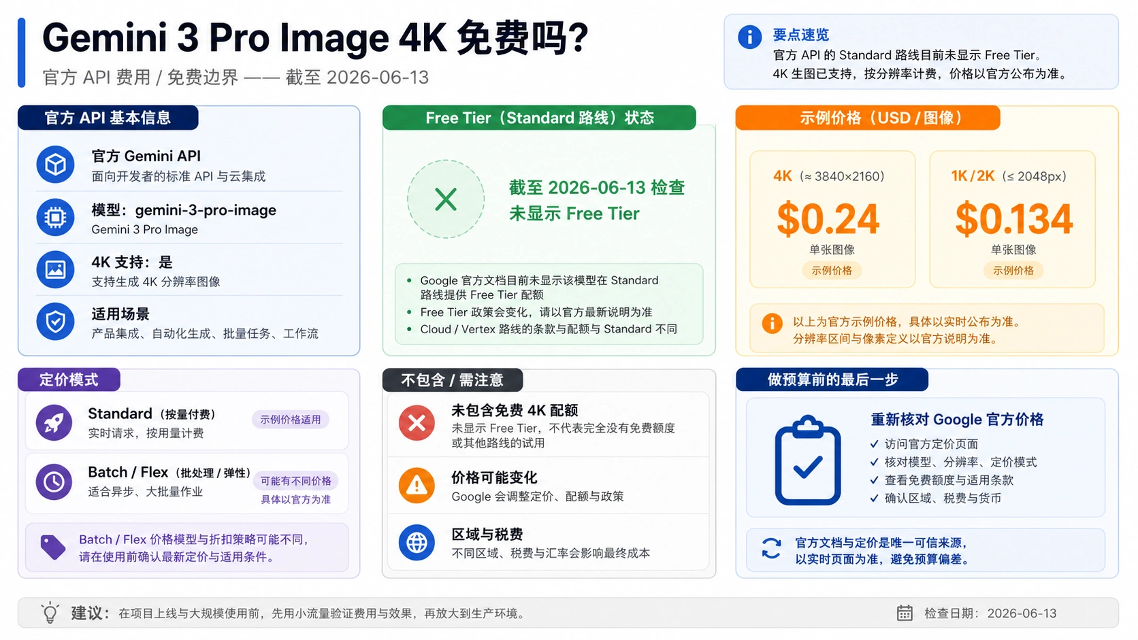Click the $0.134 price value
Screen dimensions: 1138x640
1013,219
